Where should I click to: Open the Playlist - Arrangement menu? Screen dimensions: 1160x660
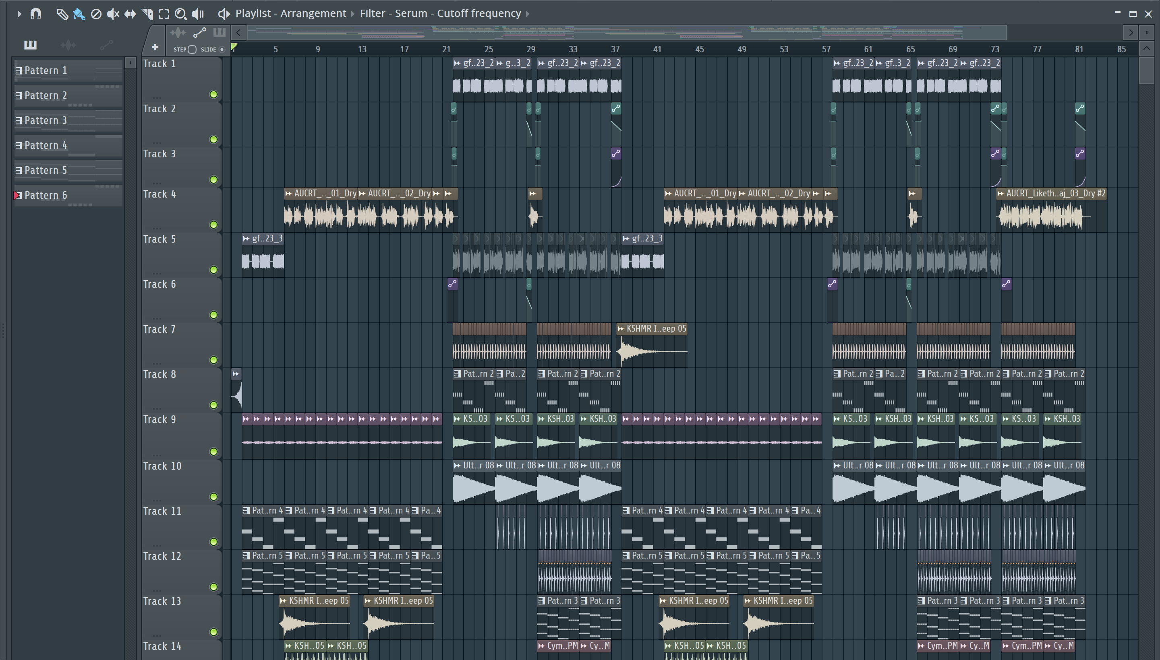(x=290, y=14)
